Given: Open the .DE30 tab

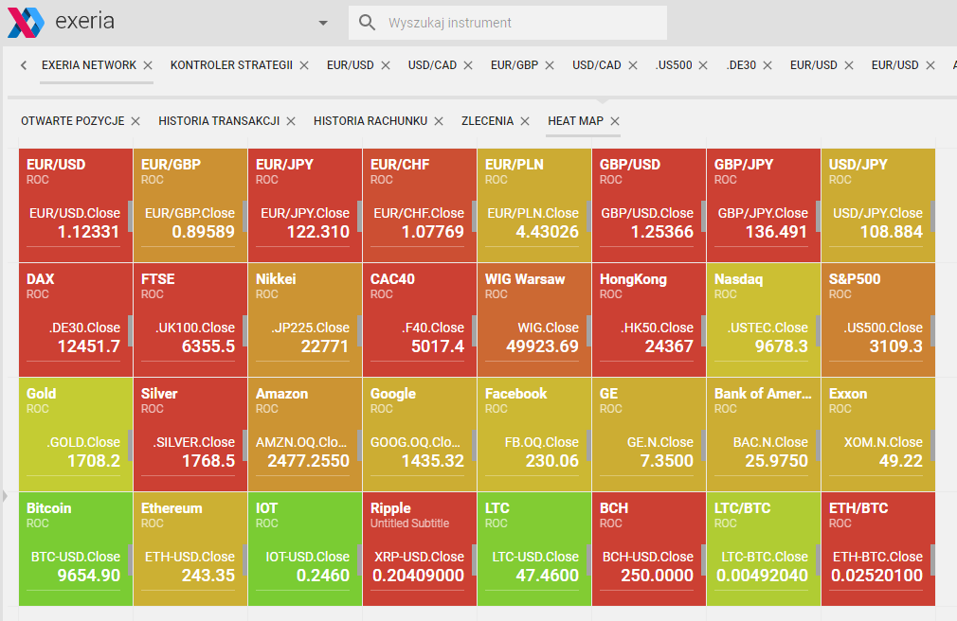Looking at the screenshot, I should pos(741,65).
